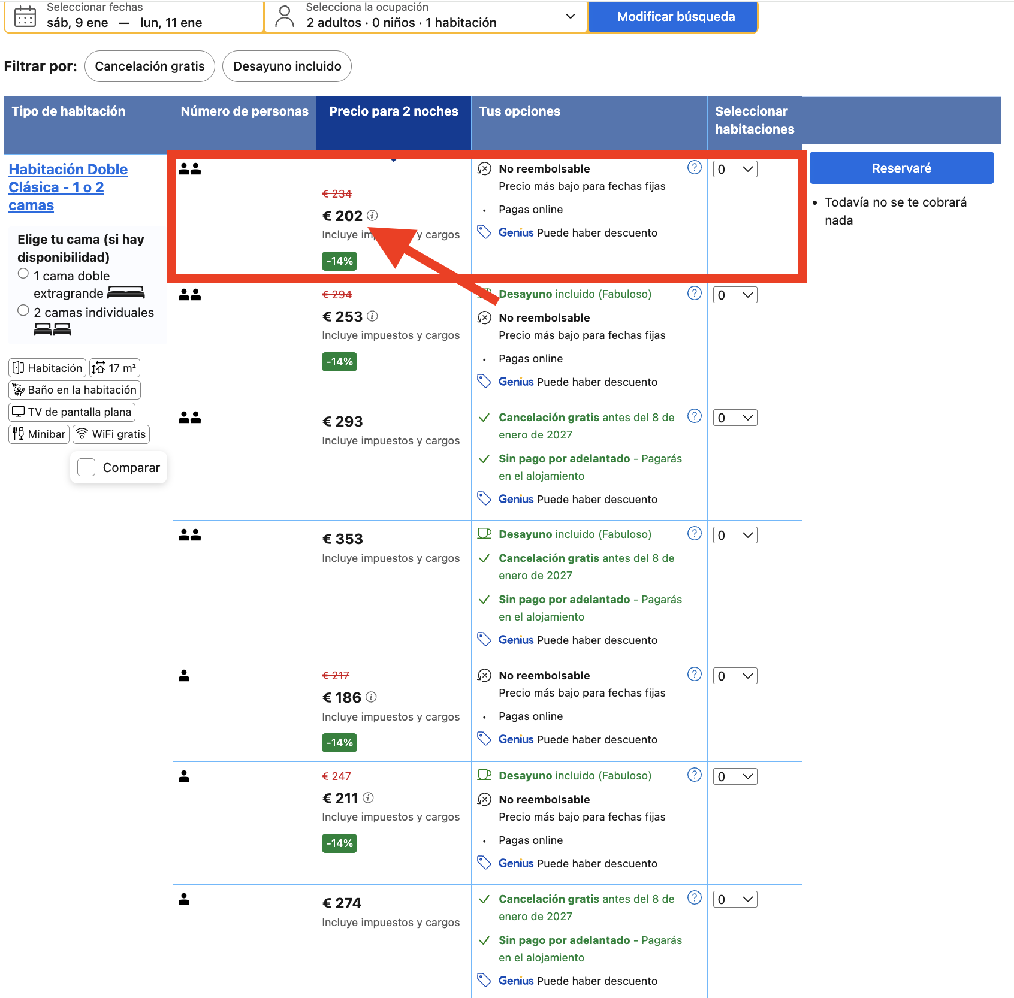Open room quantity dropdown for € 186 rate
The height and width of the screenshot is (998, 1014).
[x=735, y=676]
